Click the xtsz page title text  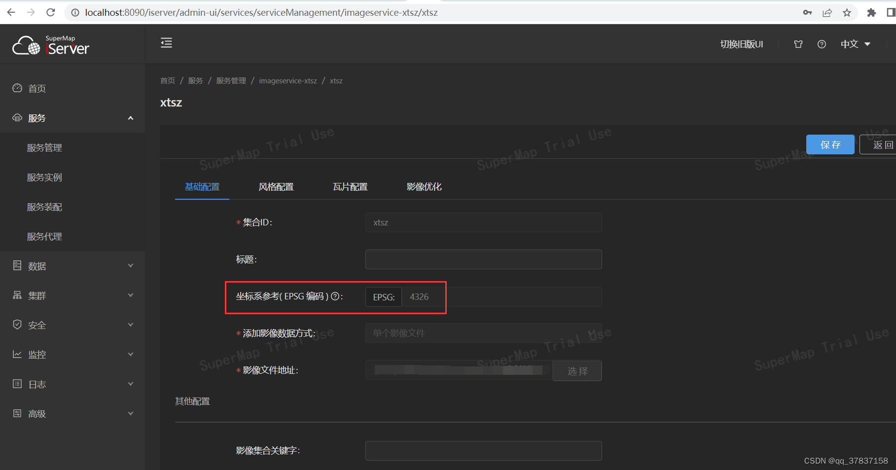pos(171,103)
